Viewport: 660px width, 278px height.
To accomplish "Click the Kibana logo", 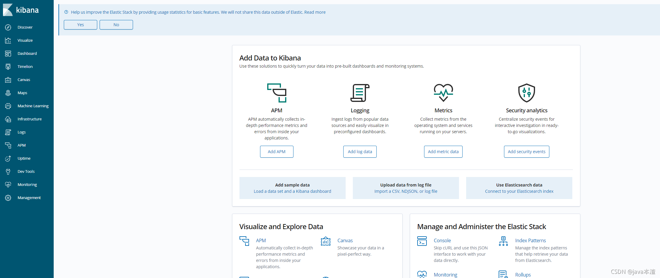I will (21, 10).
